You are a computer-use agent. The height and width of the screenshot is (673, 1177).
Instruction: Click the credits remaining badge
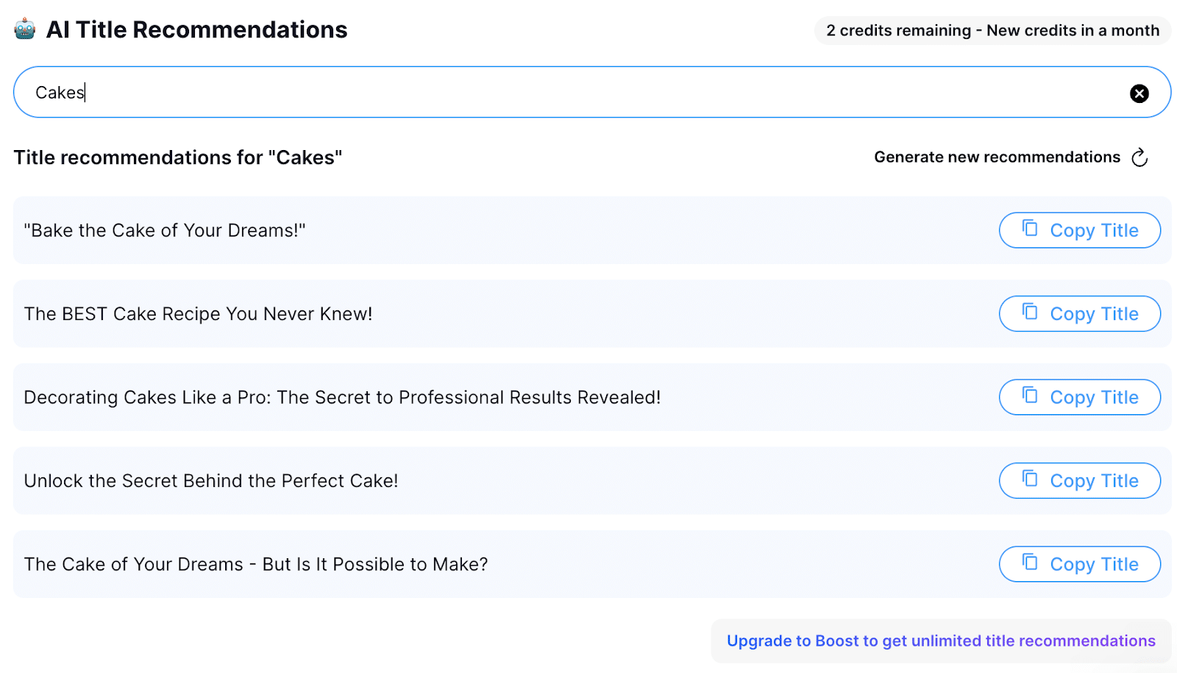pos(992,31)
